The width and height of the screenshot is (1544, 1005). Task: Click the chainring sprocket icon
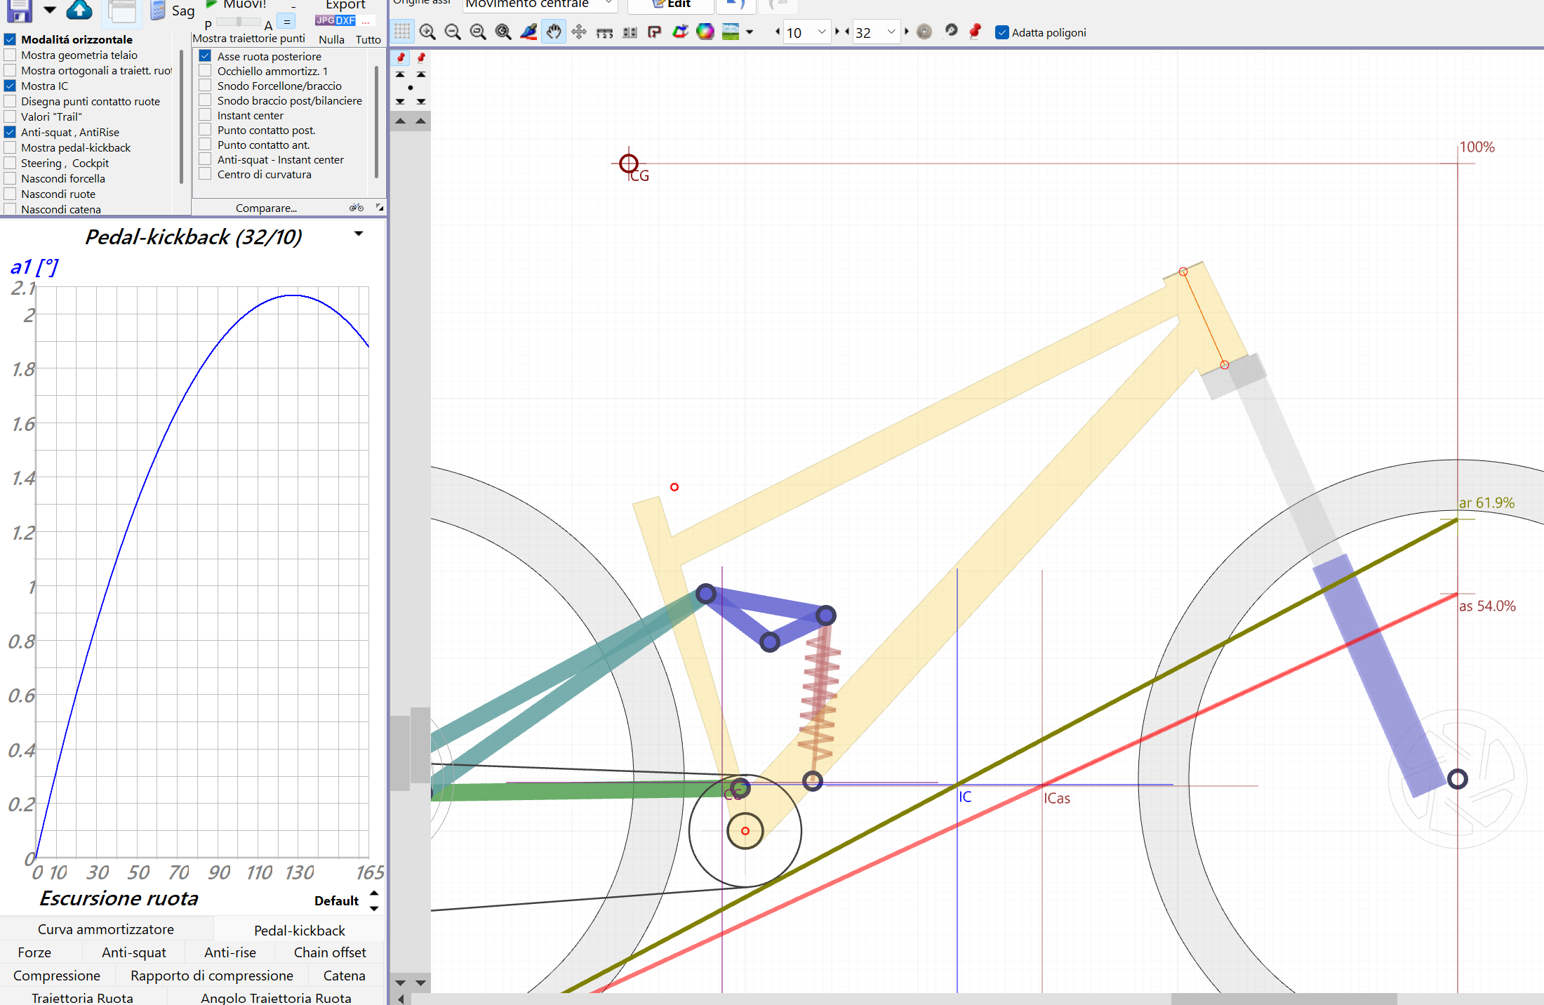click(x=924, y=32)
